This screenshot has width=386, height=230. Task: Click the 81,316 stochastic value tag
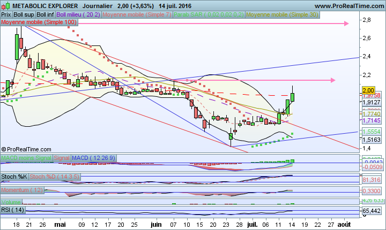(x=372, y=180)
